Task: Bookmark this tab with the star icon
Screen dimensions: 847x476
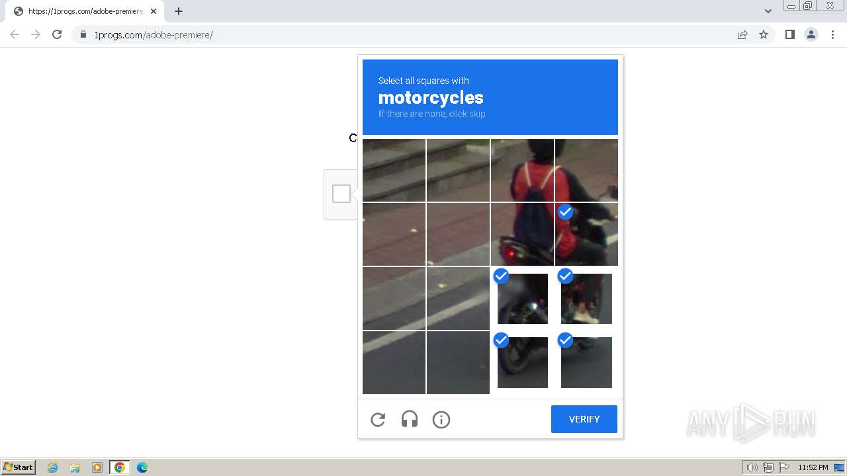Action: [764, 34]
